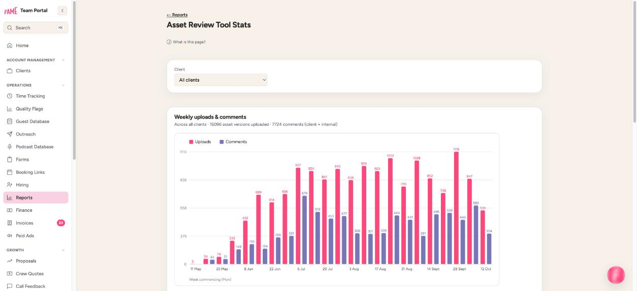This screenshot has height=291, width=637.
Task: Click the Proposals trend-line icon
Action: (10, 261)
